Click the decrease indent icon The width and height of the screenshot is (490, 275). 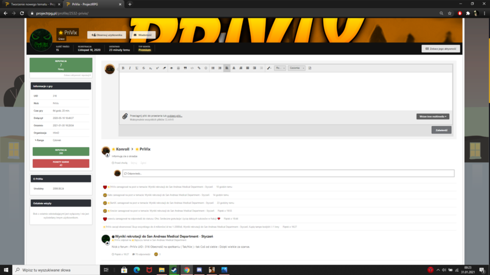click(262, 68)
